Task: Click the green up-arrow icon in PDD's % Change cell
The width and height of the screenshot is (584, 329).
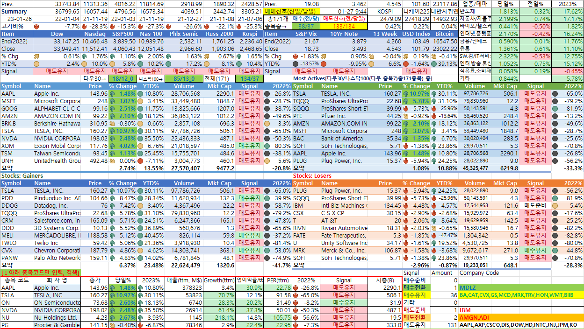Action: click(112, 198)
